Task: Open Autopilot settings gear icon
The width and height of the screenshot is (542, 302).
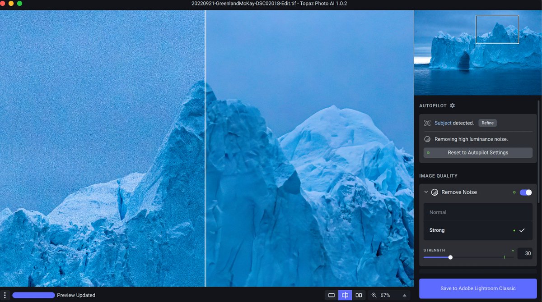Action: (x=453, y=105)
